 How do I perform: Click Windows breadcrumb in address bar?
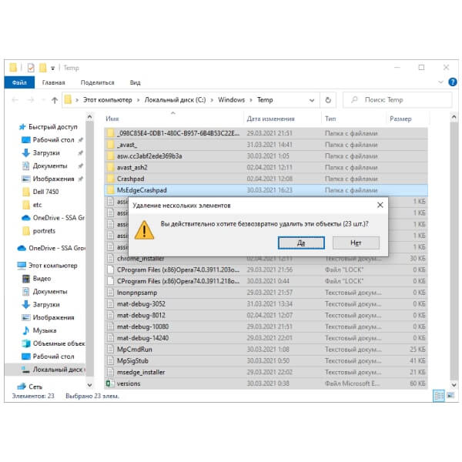tap(231, 100)
